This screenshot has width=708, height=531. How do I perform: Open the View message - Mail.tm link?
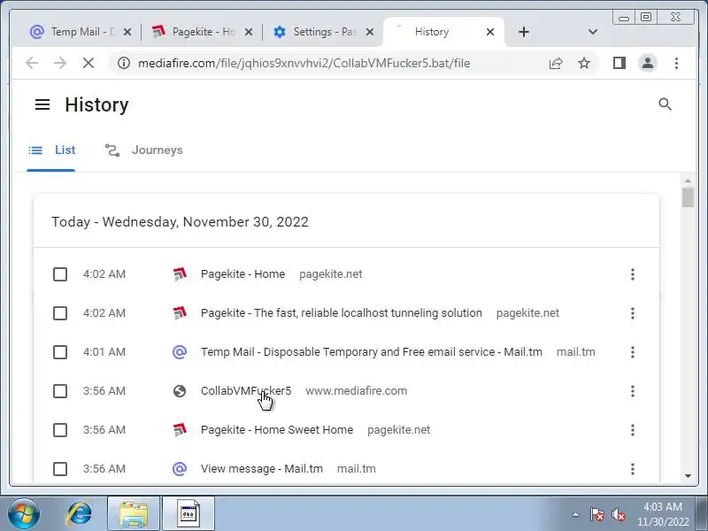pos(262,469)
